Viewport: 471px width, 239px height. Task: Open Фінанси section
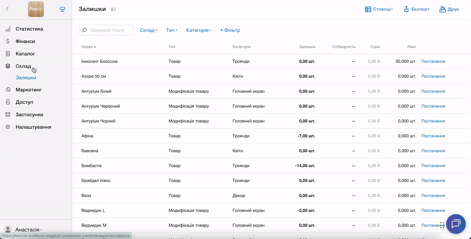pyautogui.click(x=25, y=41)
